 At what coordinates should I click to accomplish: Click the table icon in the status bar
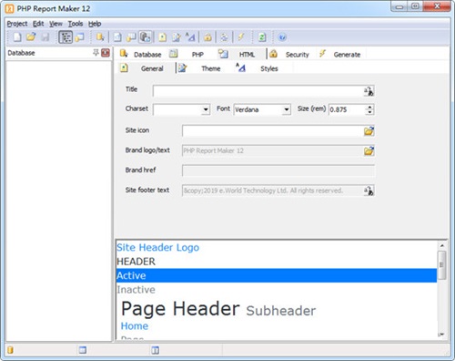tap(83, 350)
